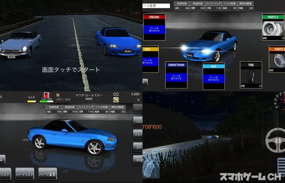Tap the 画面タッチでスタート start prompt
The image size is (285, 183).
71,70
